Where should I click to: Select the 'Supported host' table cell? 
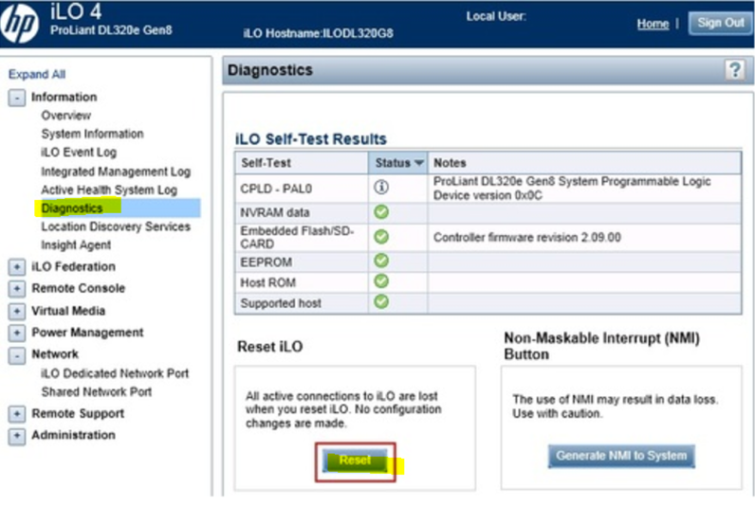[x=302, y=303]
